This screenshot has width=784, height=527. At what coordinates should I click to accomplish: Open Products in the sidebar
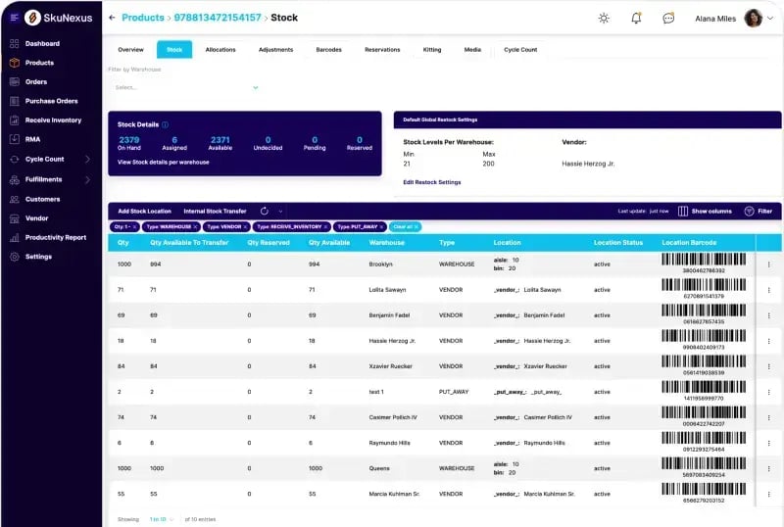[x=39, y=63]
